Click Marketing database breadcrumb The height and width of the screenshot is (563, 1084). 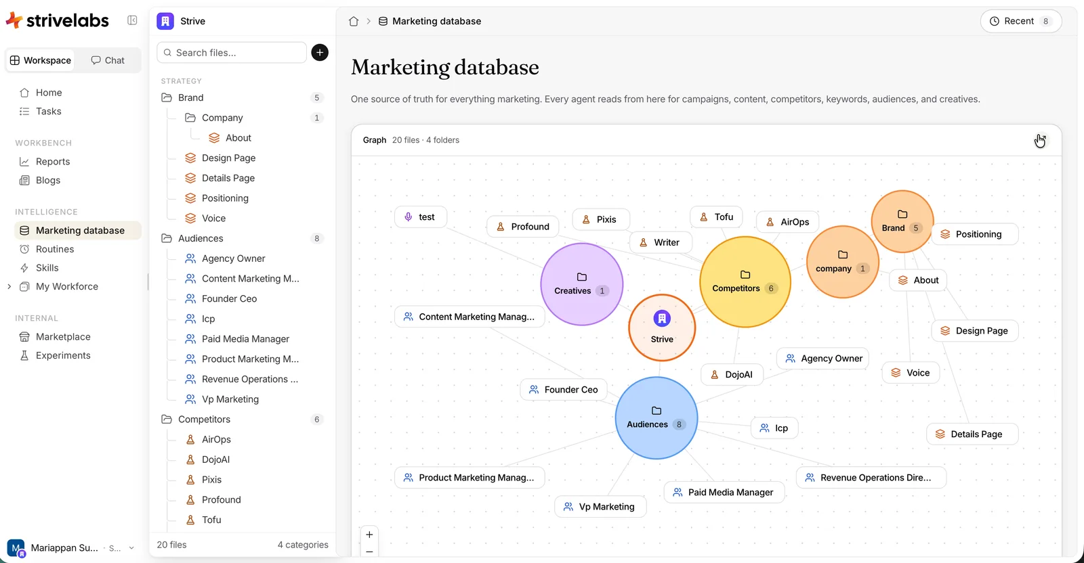coord(430,21)
